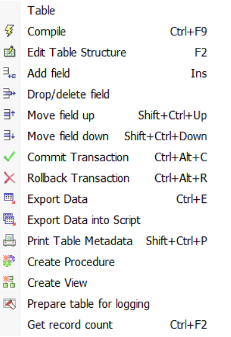The width and height of the screenshot is (231, 337).
Task: Click the lightning bolt Compile icon
Action: (x=9, y=31)
